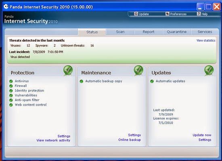Select the Identity protection item

(x=29, y=91)
